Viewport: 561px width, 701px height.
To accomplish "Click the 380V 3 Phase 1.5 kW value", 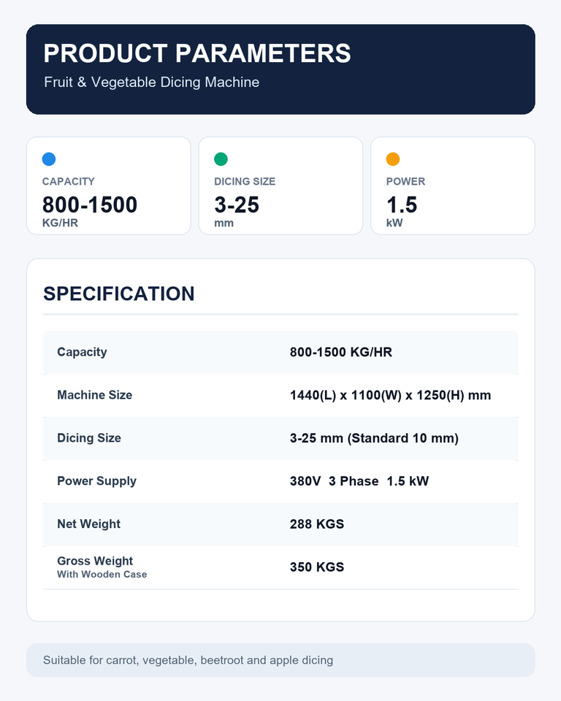I will [359, 481].
